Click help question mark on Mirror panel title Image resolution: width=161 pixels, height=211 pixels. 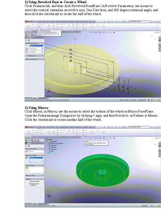pos(43,143)
